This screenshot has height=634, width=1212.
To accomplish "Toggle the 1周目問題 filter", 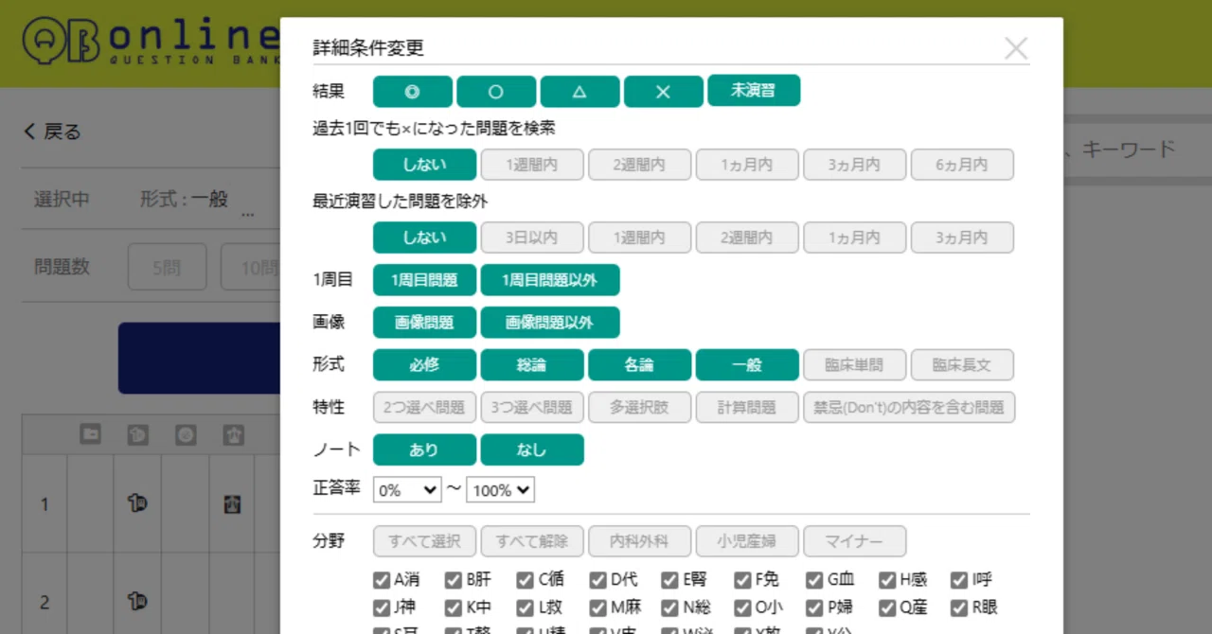I will pos(424,280).
